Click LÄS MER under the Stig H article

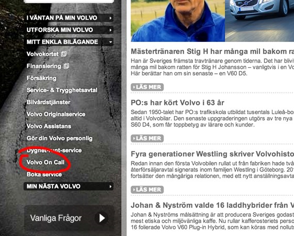147,87
